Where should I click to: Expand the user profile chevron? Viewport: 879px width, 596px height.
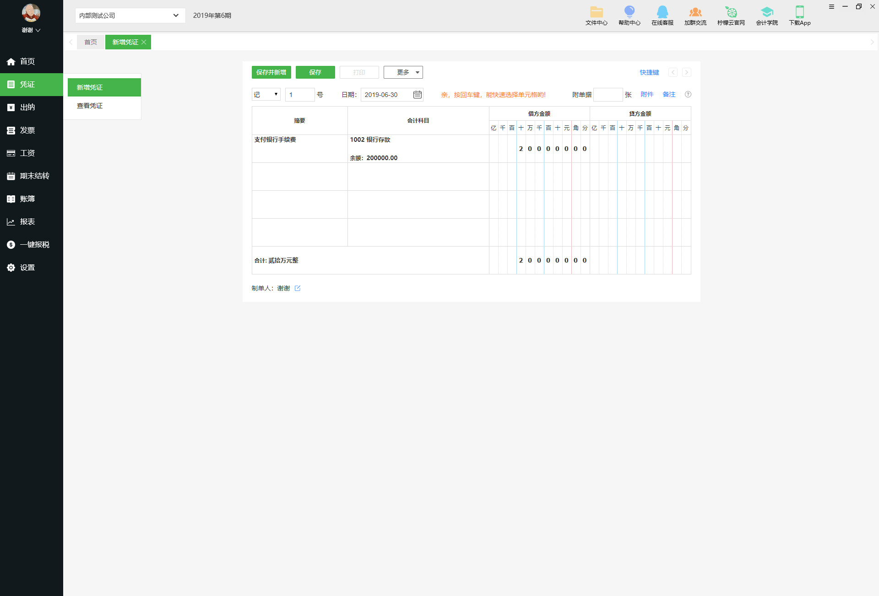coord(38,30)
